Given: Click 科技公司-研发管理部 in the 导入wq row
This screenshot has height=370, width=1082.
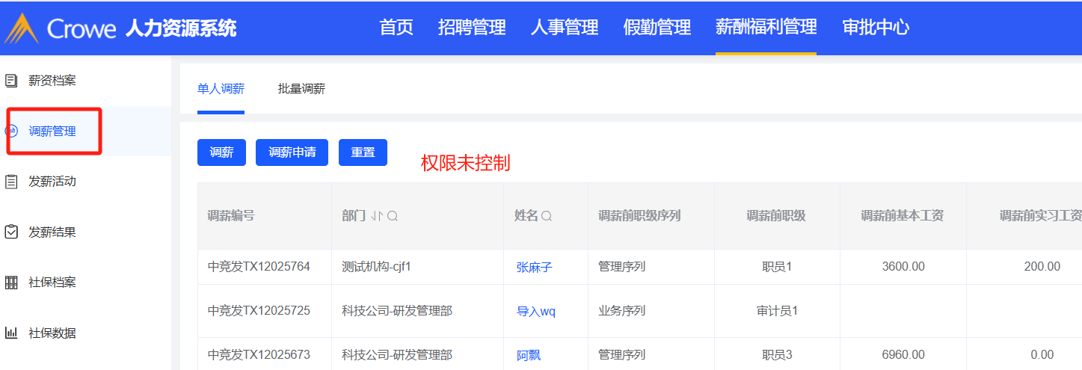Looking at the screenshot, I should click(397, 310).
